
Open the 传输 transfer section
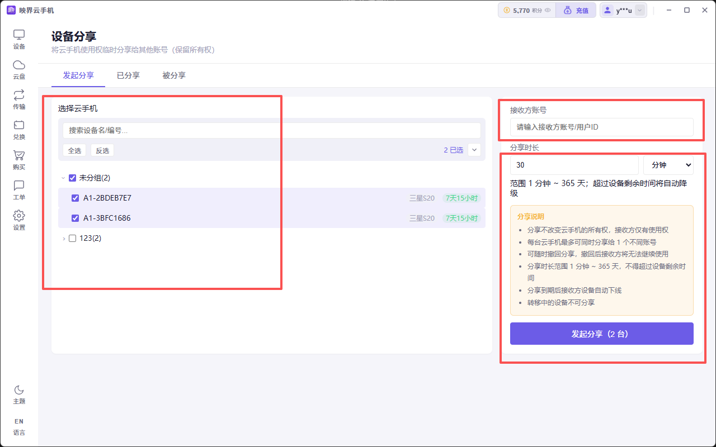pyautogui.click(x=19, y=100)
